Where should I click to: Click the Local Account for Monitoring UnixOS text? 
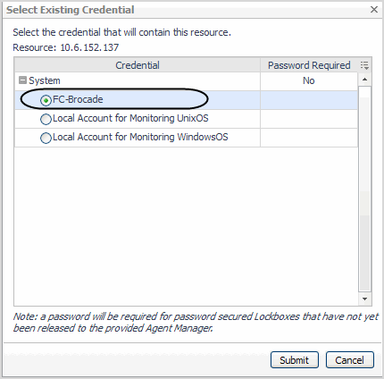click(130, 118)
